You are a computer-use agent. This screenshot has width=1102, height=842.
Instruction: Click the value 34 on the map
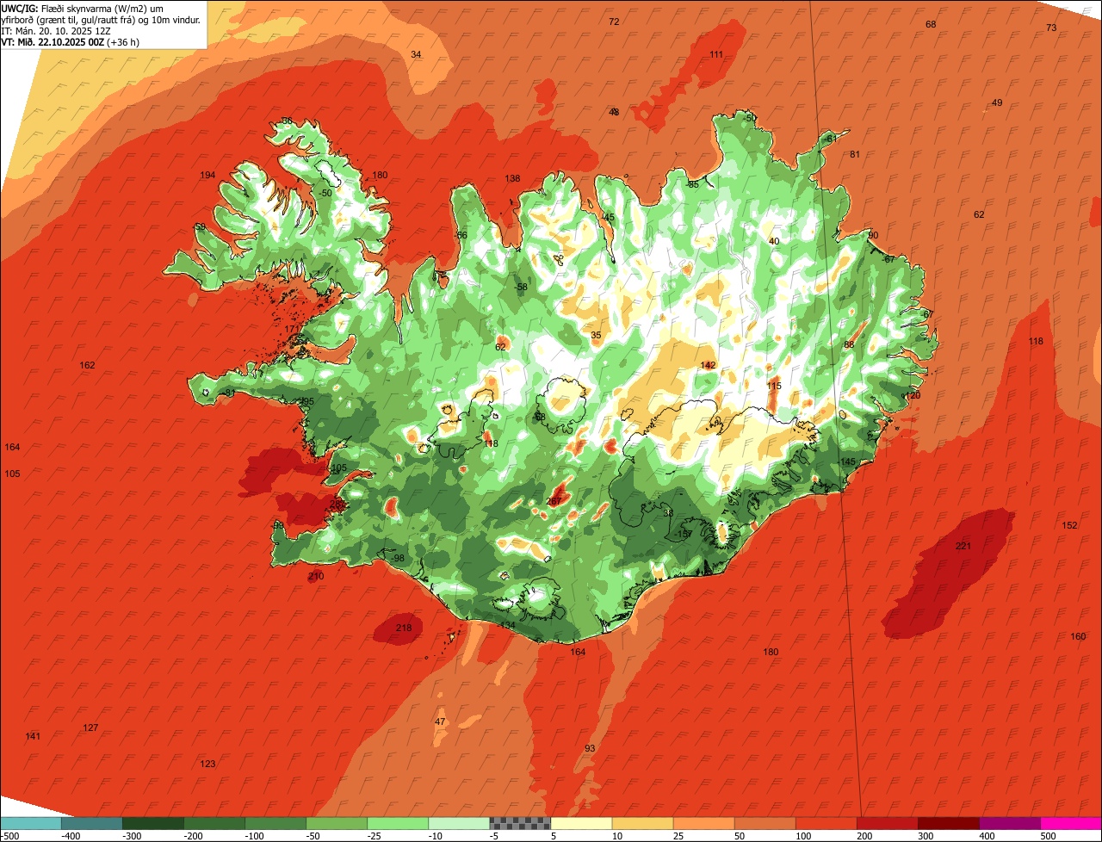416,54
